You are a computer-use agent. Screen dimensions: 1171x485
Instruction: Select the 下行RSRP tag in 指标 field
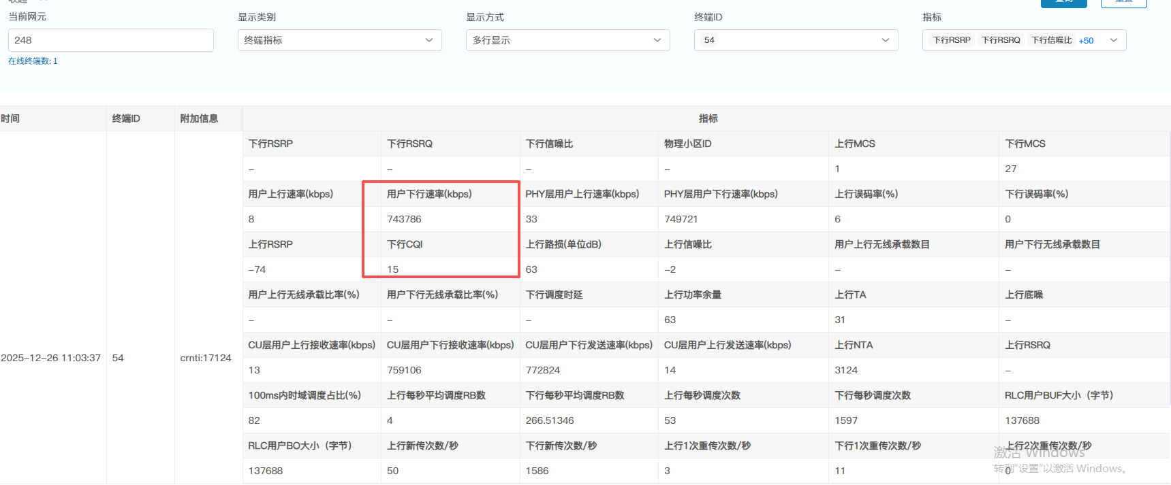(x=951, y=40)
